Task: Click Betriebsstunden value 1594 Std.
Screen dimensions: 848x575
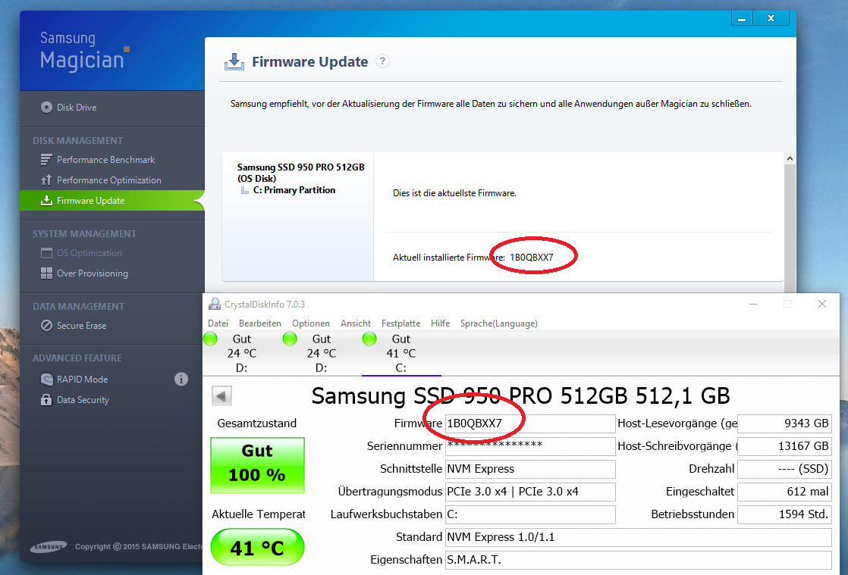Action: tap(785, 514)
